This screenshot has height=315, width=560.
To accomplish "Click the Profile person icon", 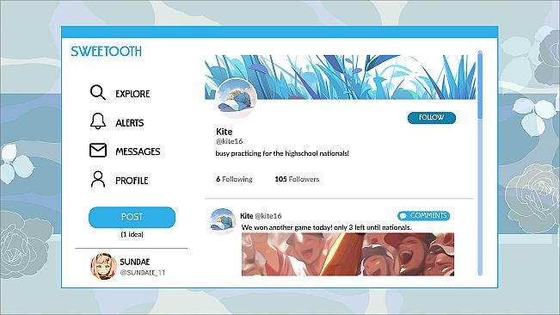I will tap(98, 179).
